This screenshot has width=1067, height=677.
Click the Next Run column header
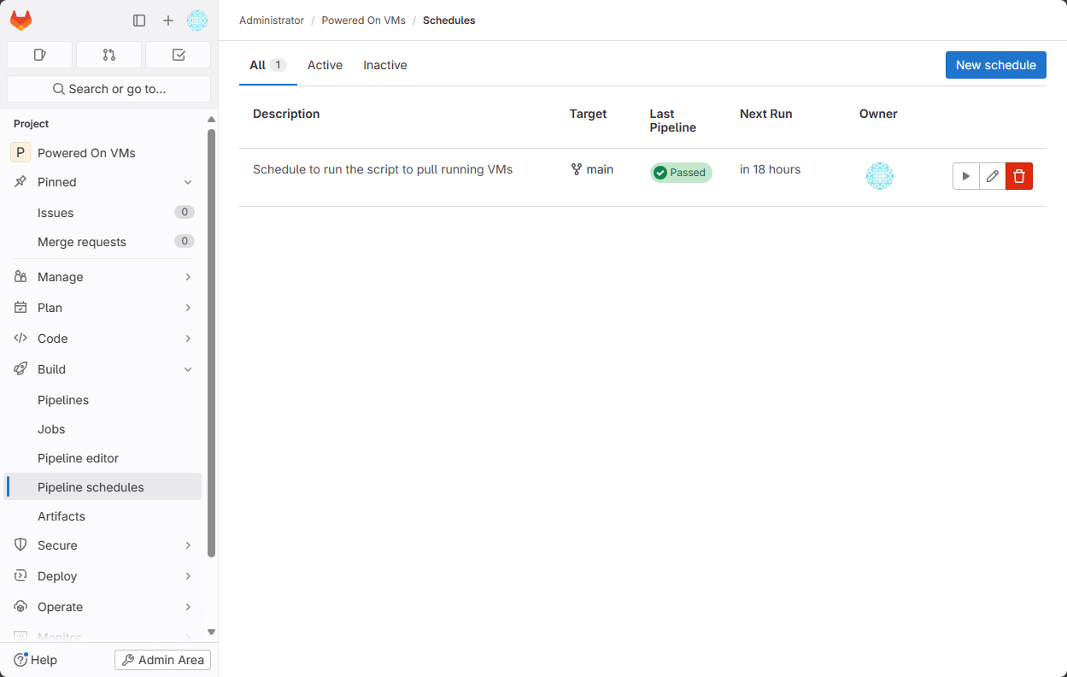pos(766,114)
